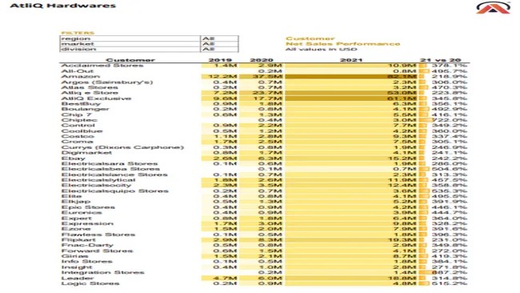520x293 pixels.
Task: Select the Leader customer cell
Action: tap(78, 278)
